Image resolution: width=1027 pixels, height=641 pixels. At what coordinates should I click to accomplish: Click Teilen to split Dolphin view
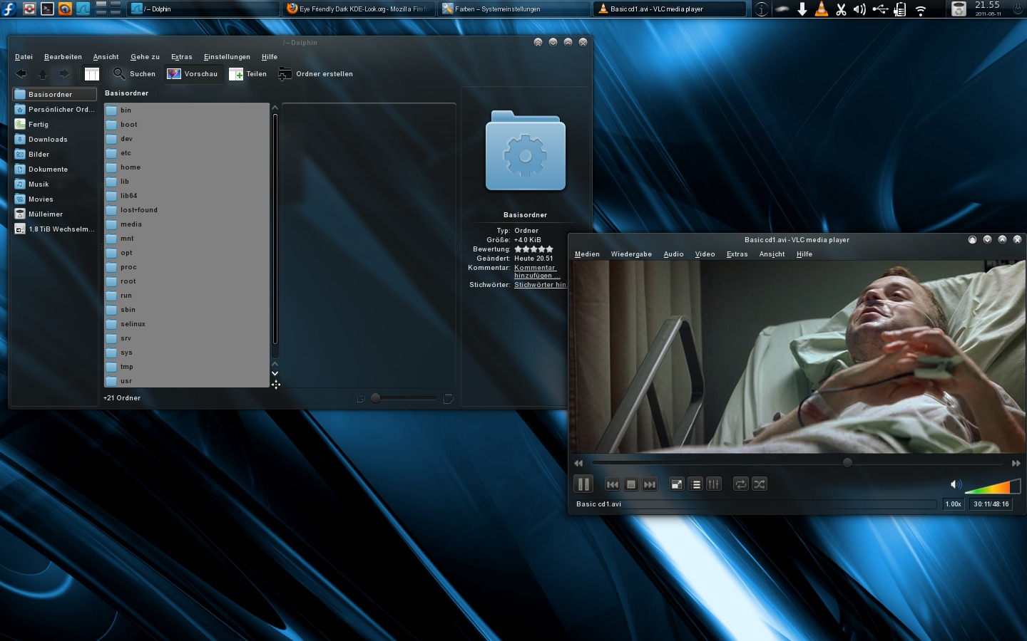pyautogui.click(x=247, y=74)
